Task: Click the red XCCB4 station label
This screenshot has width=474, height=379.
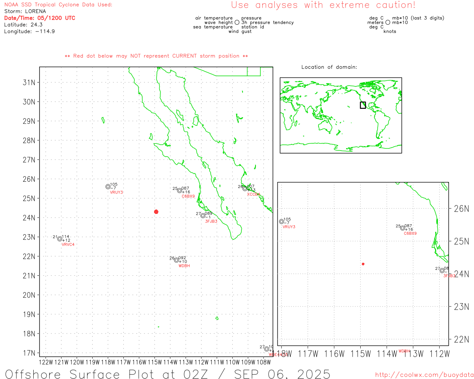Action: coord(254,194)
